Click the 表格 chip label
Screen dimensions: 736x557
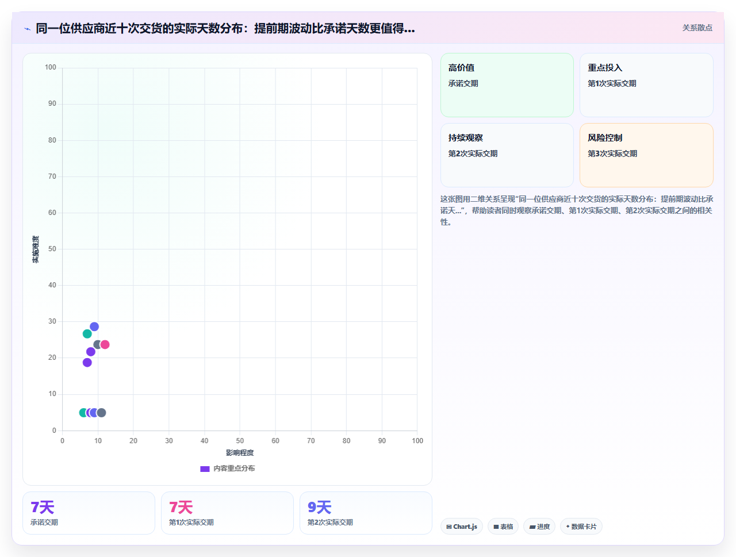coord(507,527)
